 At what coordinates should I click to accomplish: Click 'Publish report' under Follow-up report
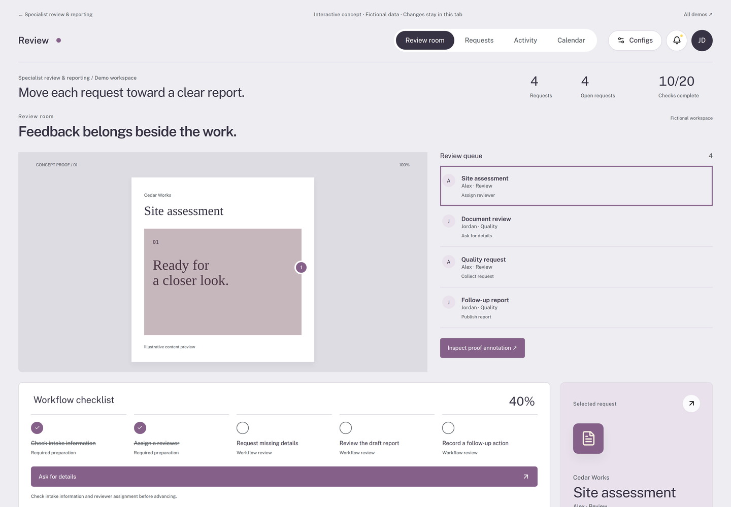[x=476, y=317]
